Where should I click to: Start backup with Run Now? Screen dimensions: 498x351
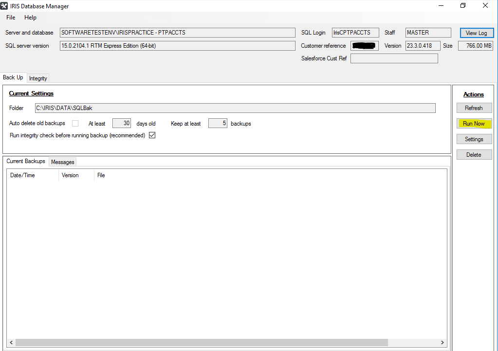(474, 124)
